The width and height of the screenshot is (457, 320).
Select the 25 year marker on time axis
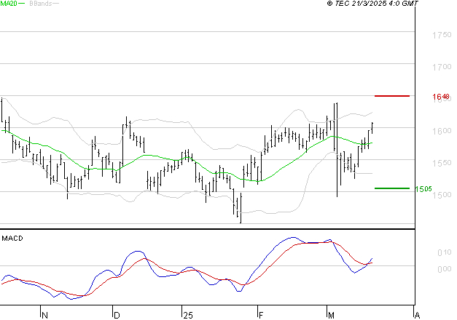pyautogui.click(x=188, y=315)
